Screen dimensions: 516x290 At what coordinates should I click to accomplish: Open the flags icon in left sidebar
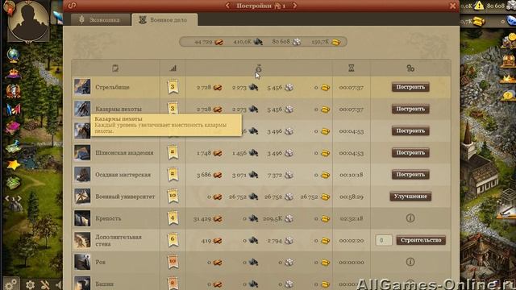pos(13,110)
